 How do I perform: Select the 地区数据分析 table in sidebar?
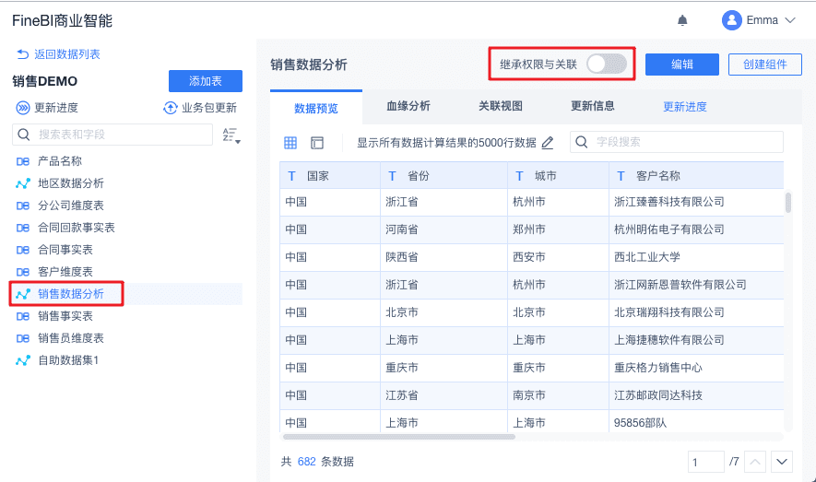(x=70, y=183)
